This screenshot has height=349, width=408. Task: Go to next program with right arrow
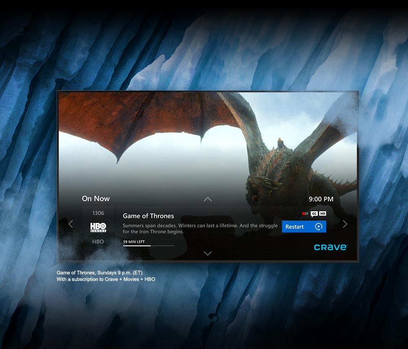pos(345,224)
